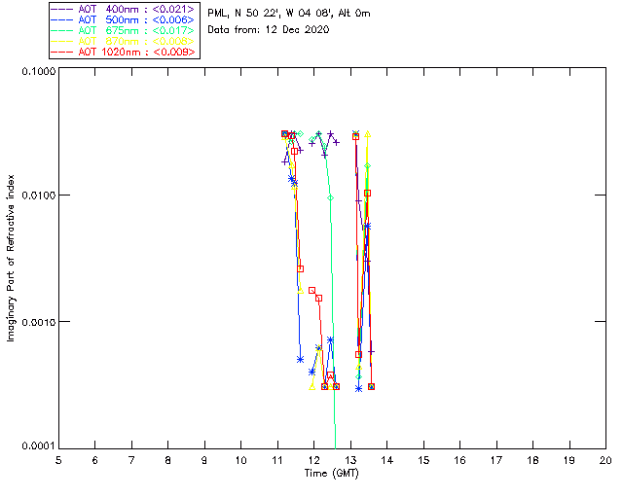Click the red dashed line sample in legend
This screenshot has width=623, height=498.
(x=62, y=52)
